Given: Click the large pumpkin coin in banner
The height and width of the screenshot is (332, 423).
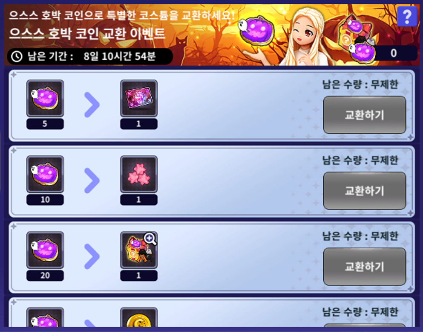Looking at the screenshot, I should pyautogui.click(x=256, y=30).
